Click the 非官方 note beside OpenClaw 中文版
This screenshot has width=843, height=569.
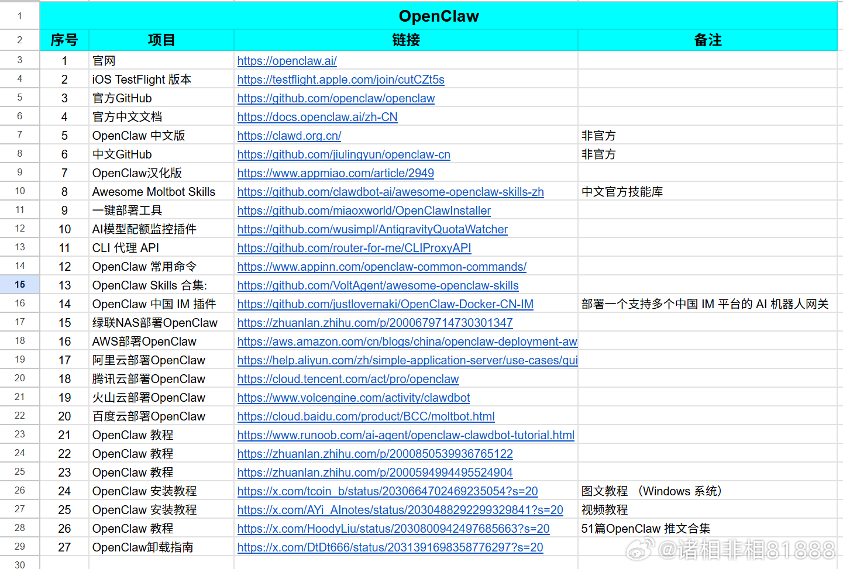click(708, 136)
